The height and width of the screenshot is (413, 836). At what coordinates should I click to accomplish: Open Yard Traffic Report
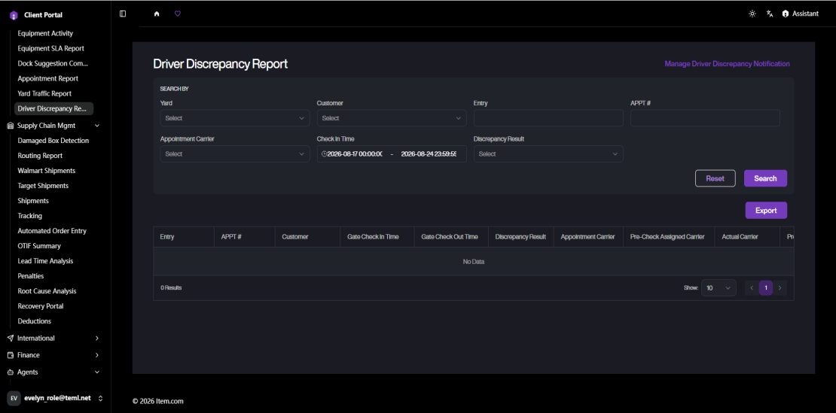point(44,94)
